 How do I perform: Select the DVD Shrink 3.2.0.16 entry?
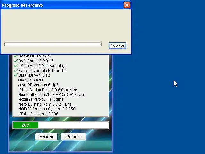[36, 61]
